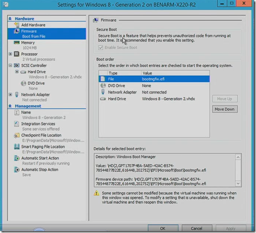This screenshot has height=233, width=256.
Task: Click the Automatic Start Action icon
Action: coord(17,158)
